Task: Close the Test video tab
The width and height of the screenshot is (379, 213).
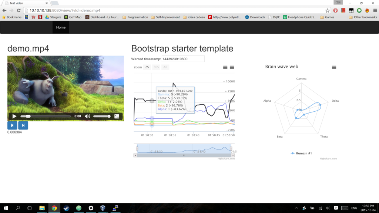Action: coord(46,3)
